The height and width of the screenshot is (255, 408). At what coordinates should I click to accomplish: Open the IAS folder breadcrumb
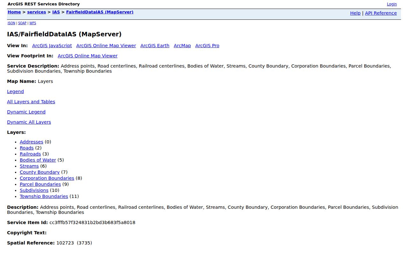click(56, 12)
